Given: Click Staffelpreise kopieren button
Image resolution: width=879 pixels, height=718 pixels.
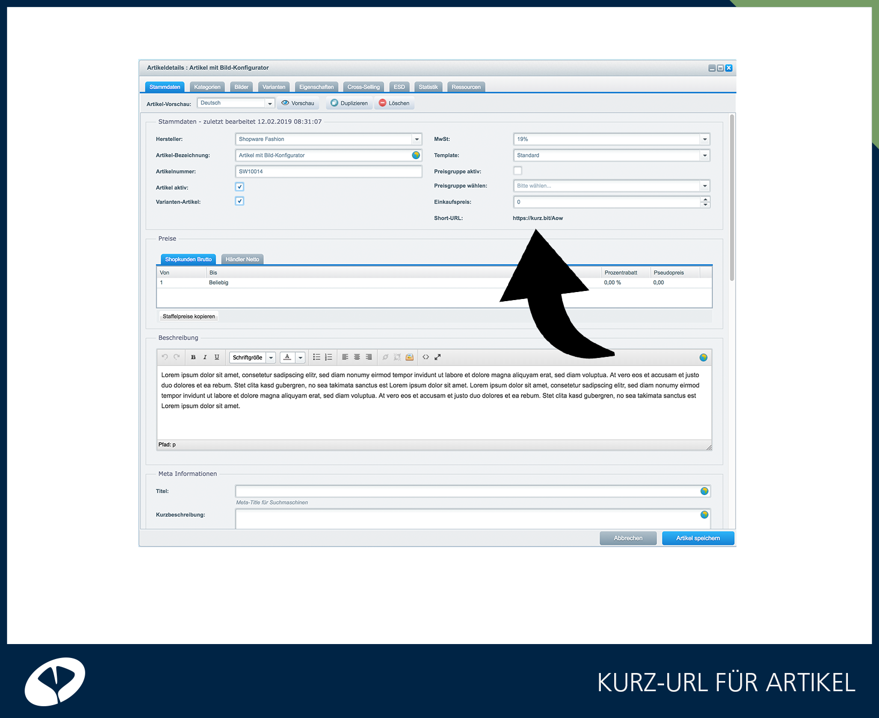Looking at the screenshot, I should coord(189,316).
